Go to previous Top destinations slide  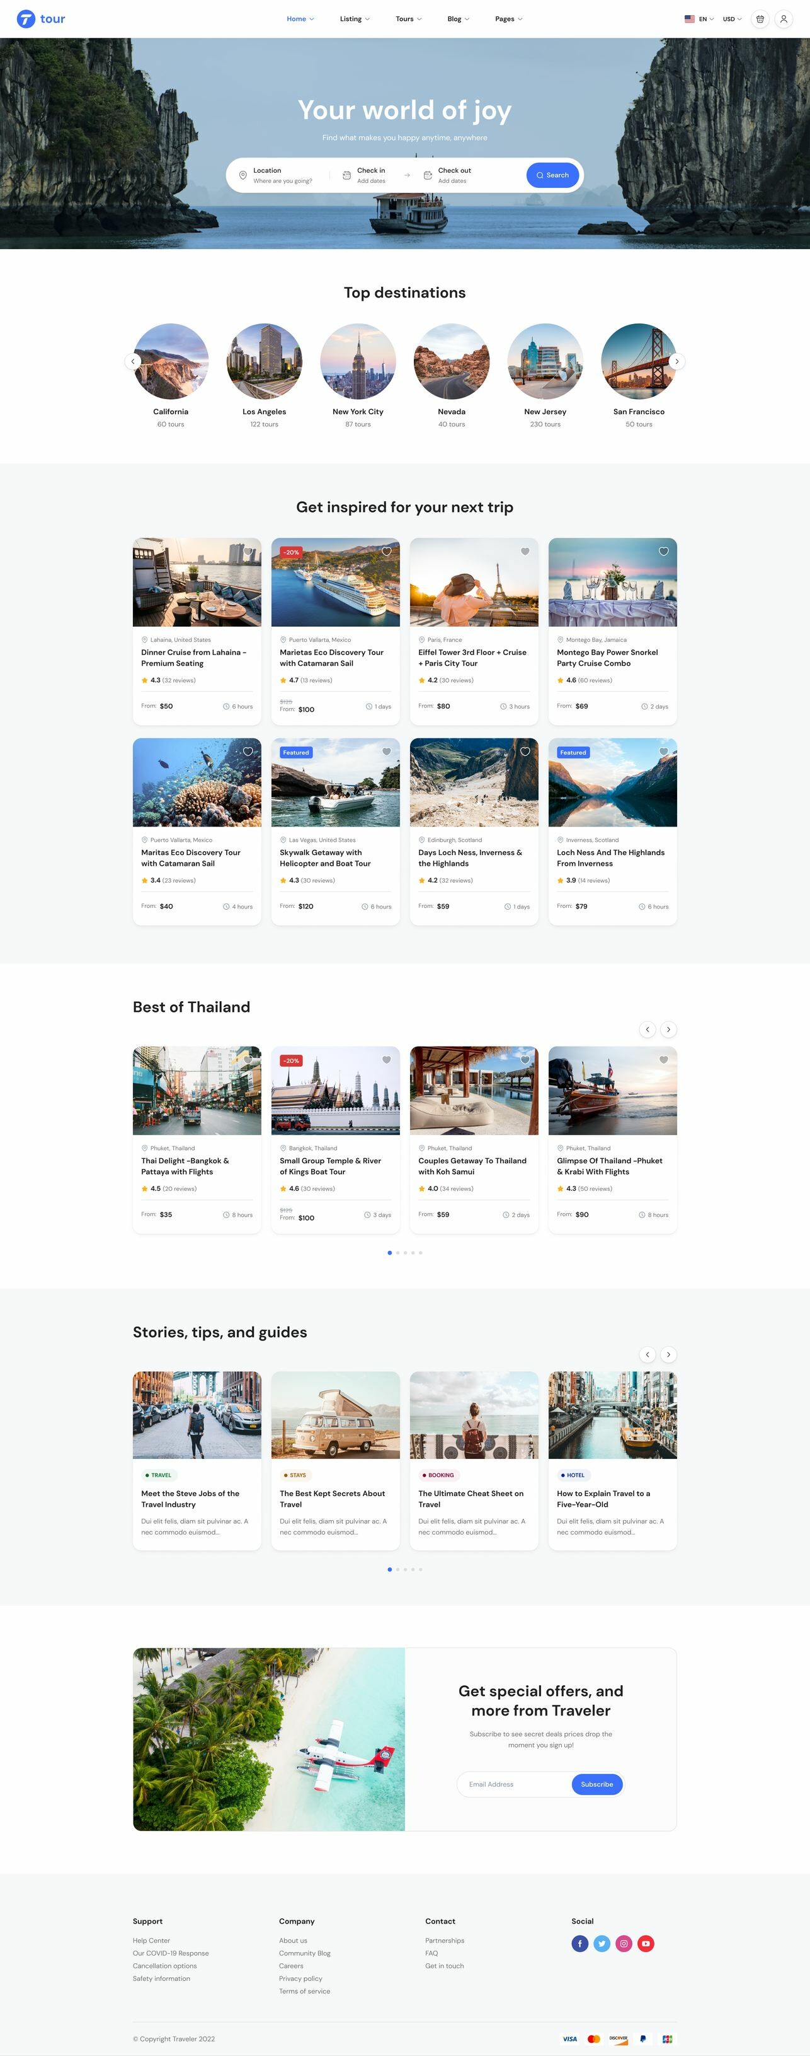(x=133, y=361)
